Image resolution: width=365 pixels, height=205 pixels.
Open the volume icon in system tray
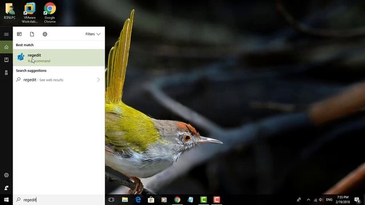click(x=321, y=200)
